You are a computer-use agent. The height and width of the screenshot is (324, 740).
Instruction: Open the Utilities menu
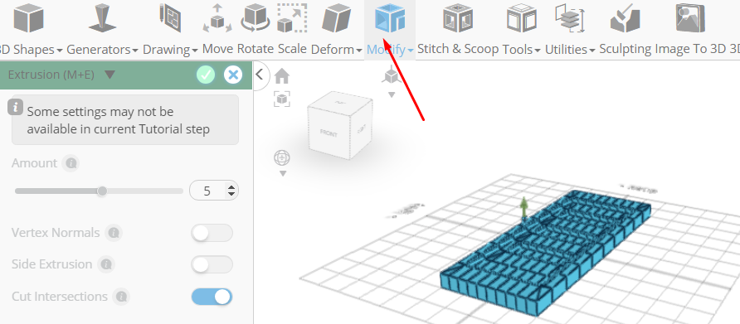[x=570, y=49]
